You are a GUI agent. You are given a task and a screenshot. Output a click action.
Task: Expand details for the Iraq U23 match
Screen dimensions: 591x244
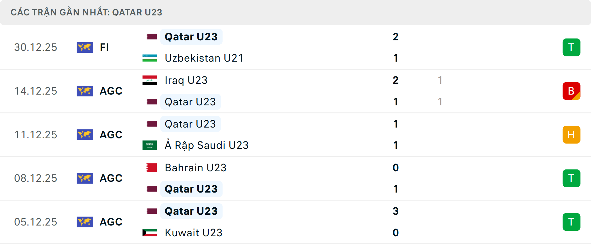pyautogui.click(x=308, y=91)
